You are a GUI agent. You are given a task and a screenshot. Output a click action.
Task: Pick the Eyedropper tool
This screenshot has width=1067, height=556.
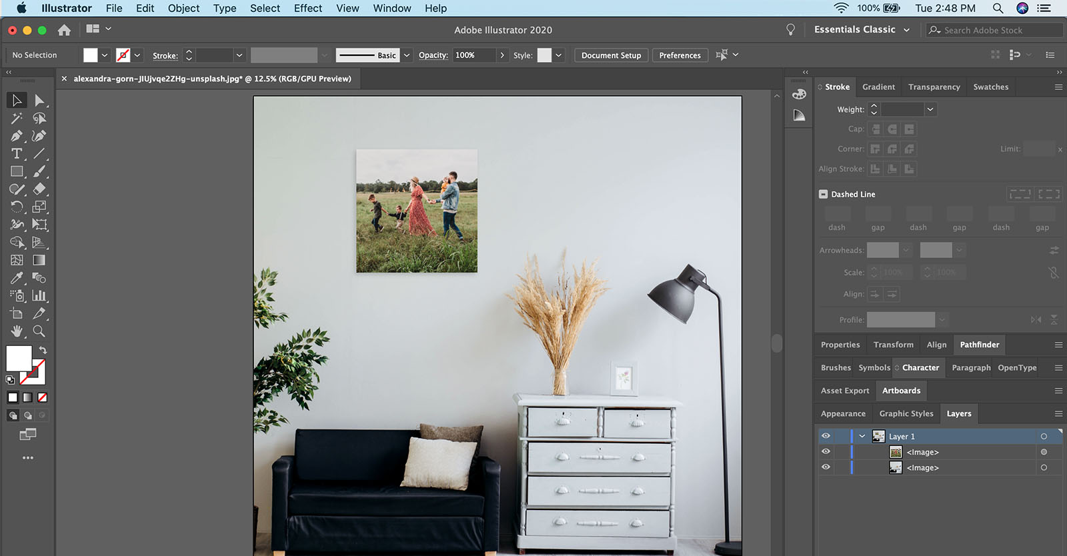pyautogui.click(x=17, y=278)
